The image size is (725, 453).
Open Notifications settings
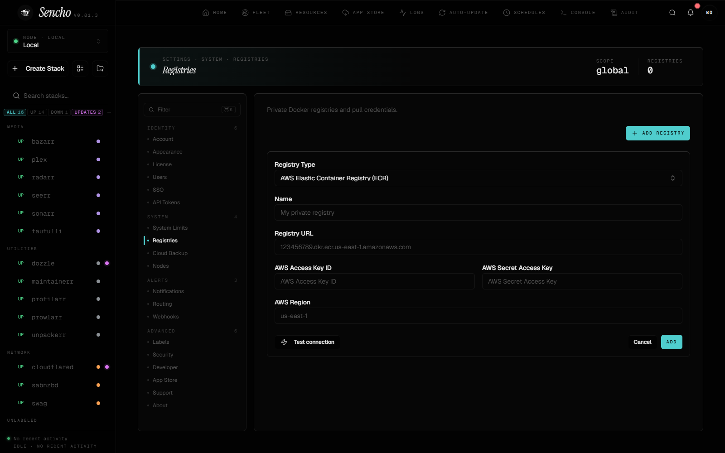tap(192, 291)
